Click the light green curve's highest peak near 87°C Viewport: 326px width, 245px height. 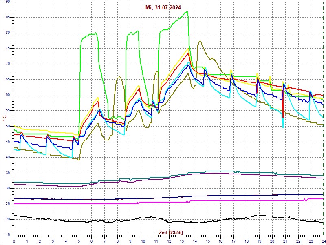coord(187,11)
